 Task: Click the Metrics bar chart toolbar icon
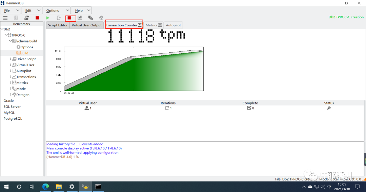coord(80,18)
